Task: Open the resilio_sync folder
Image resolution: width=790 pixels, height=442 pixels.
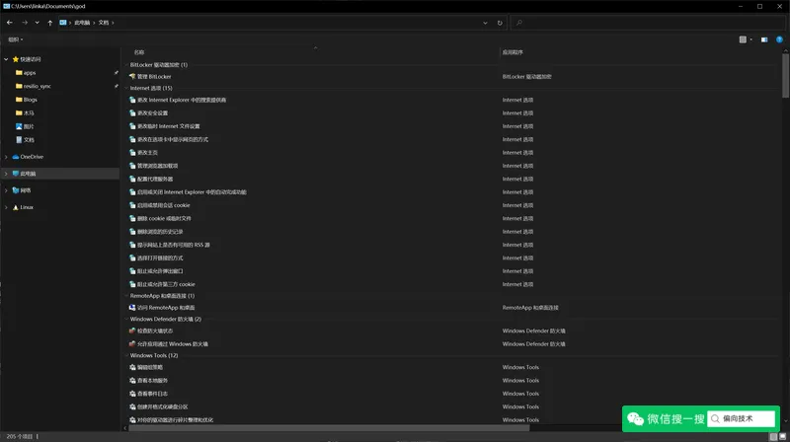Action: 34,86
